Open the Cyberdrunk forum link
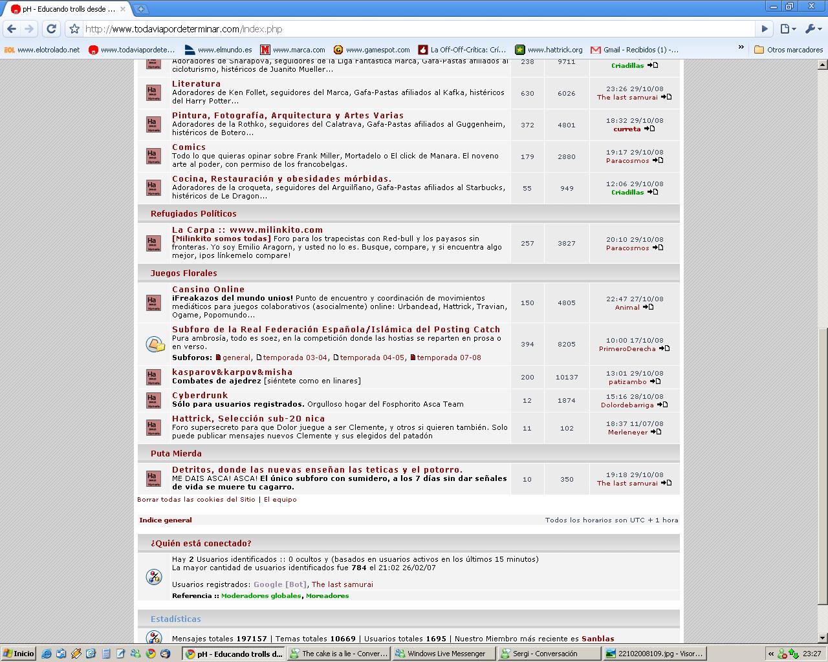 click(x=200, y=395)
